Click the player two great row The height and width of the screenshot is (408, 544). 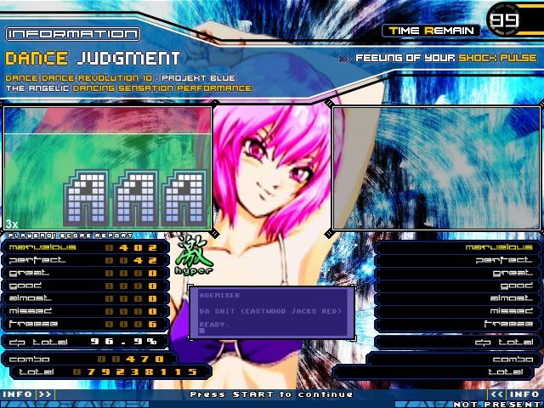point(458,273)
